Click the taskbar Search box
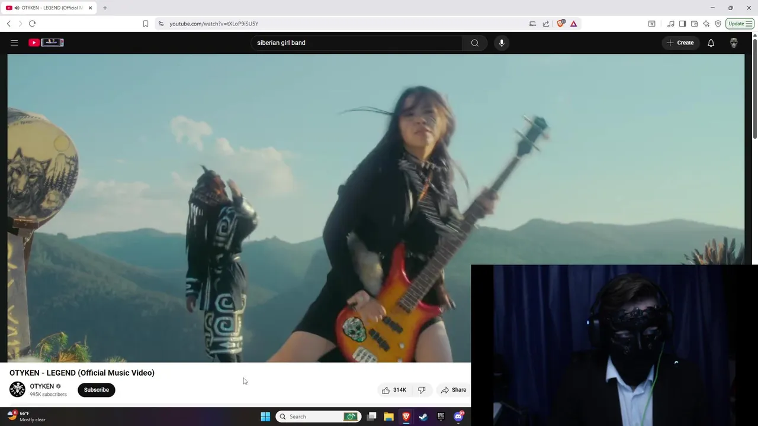The image size is (758, 426). tap(319, 417)
